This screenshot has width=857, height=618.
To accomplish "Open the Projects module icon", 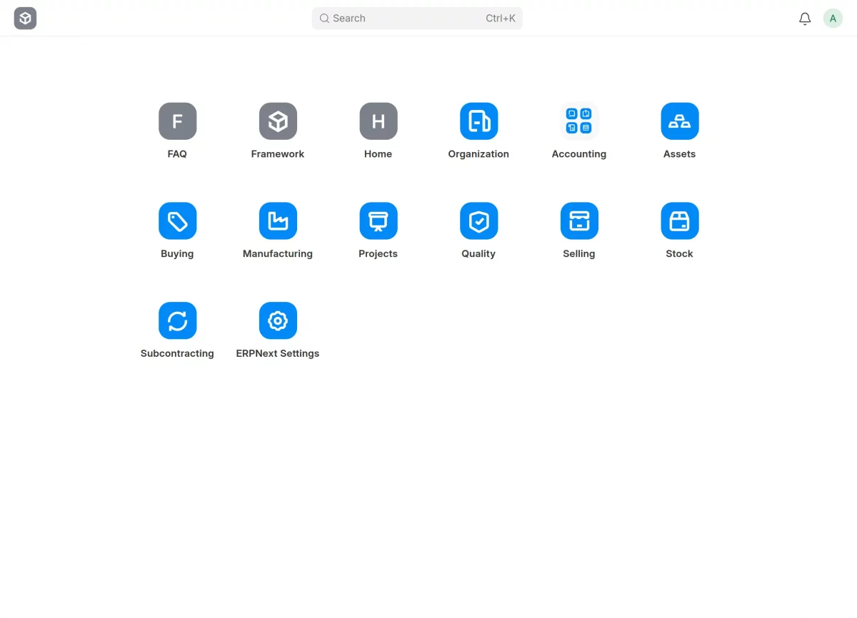I will coord(379,221).
